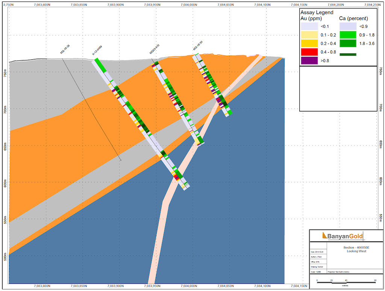Image resolution: width=385 pixels, height=291 pixels.
Task: Click the Assay Legend title
Action: click(x=317, y=12)
